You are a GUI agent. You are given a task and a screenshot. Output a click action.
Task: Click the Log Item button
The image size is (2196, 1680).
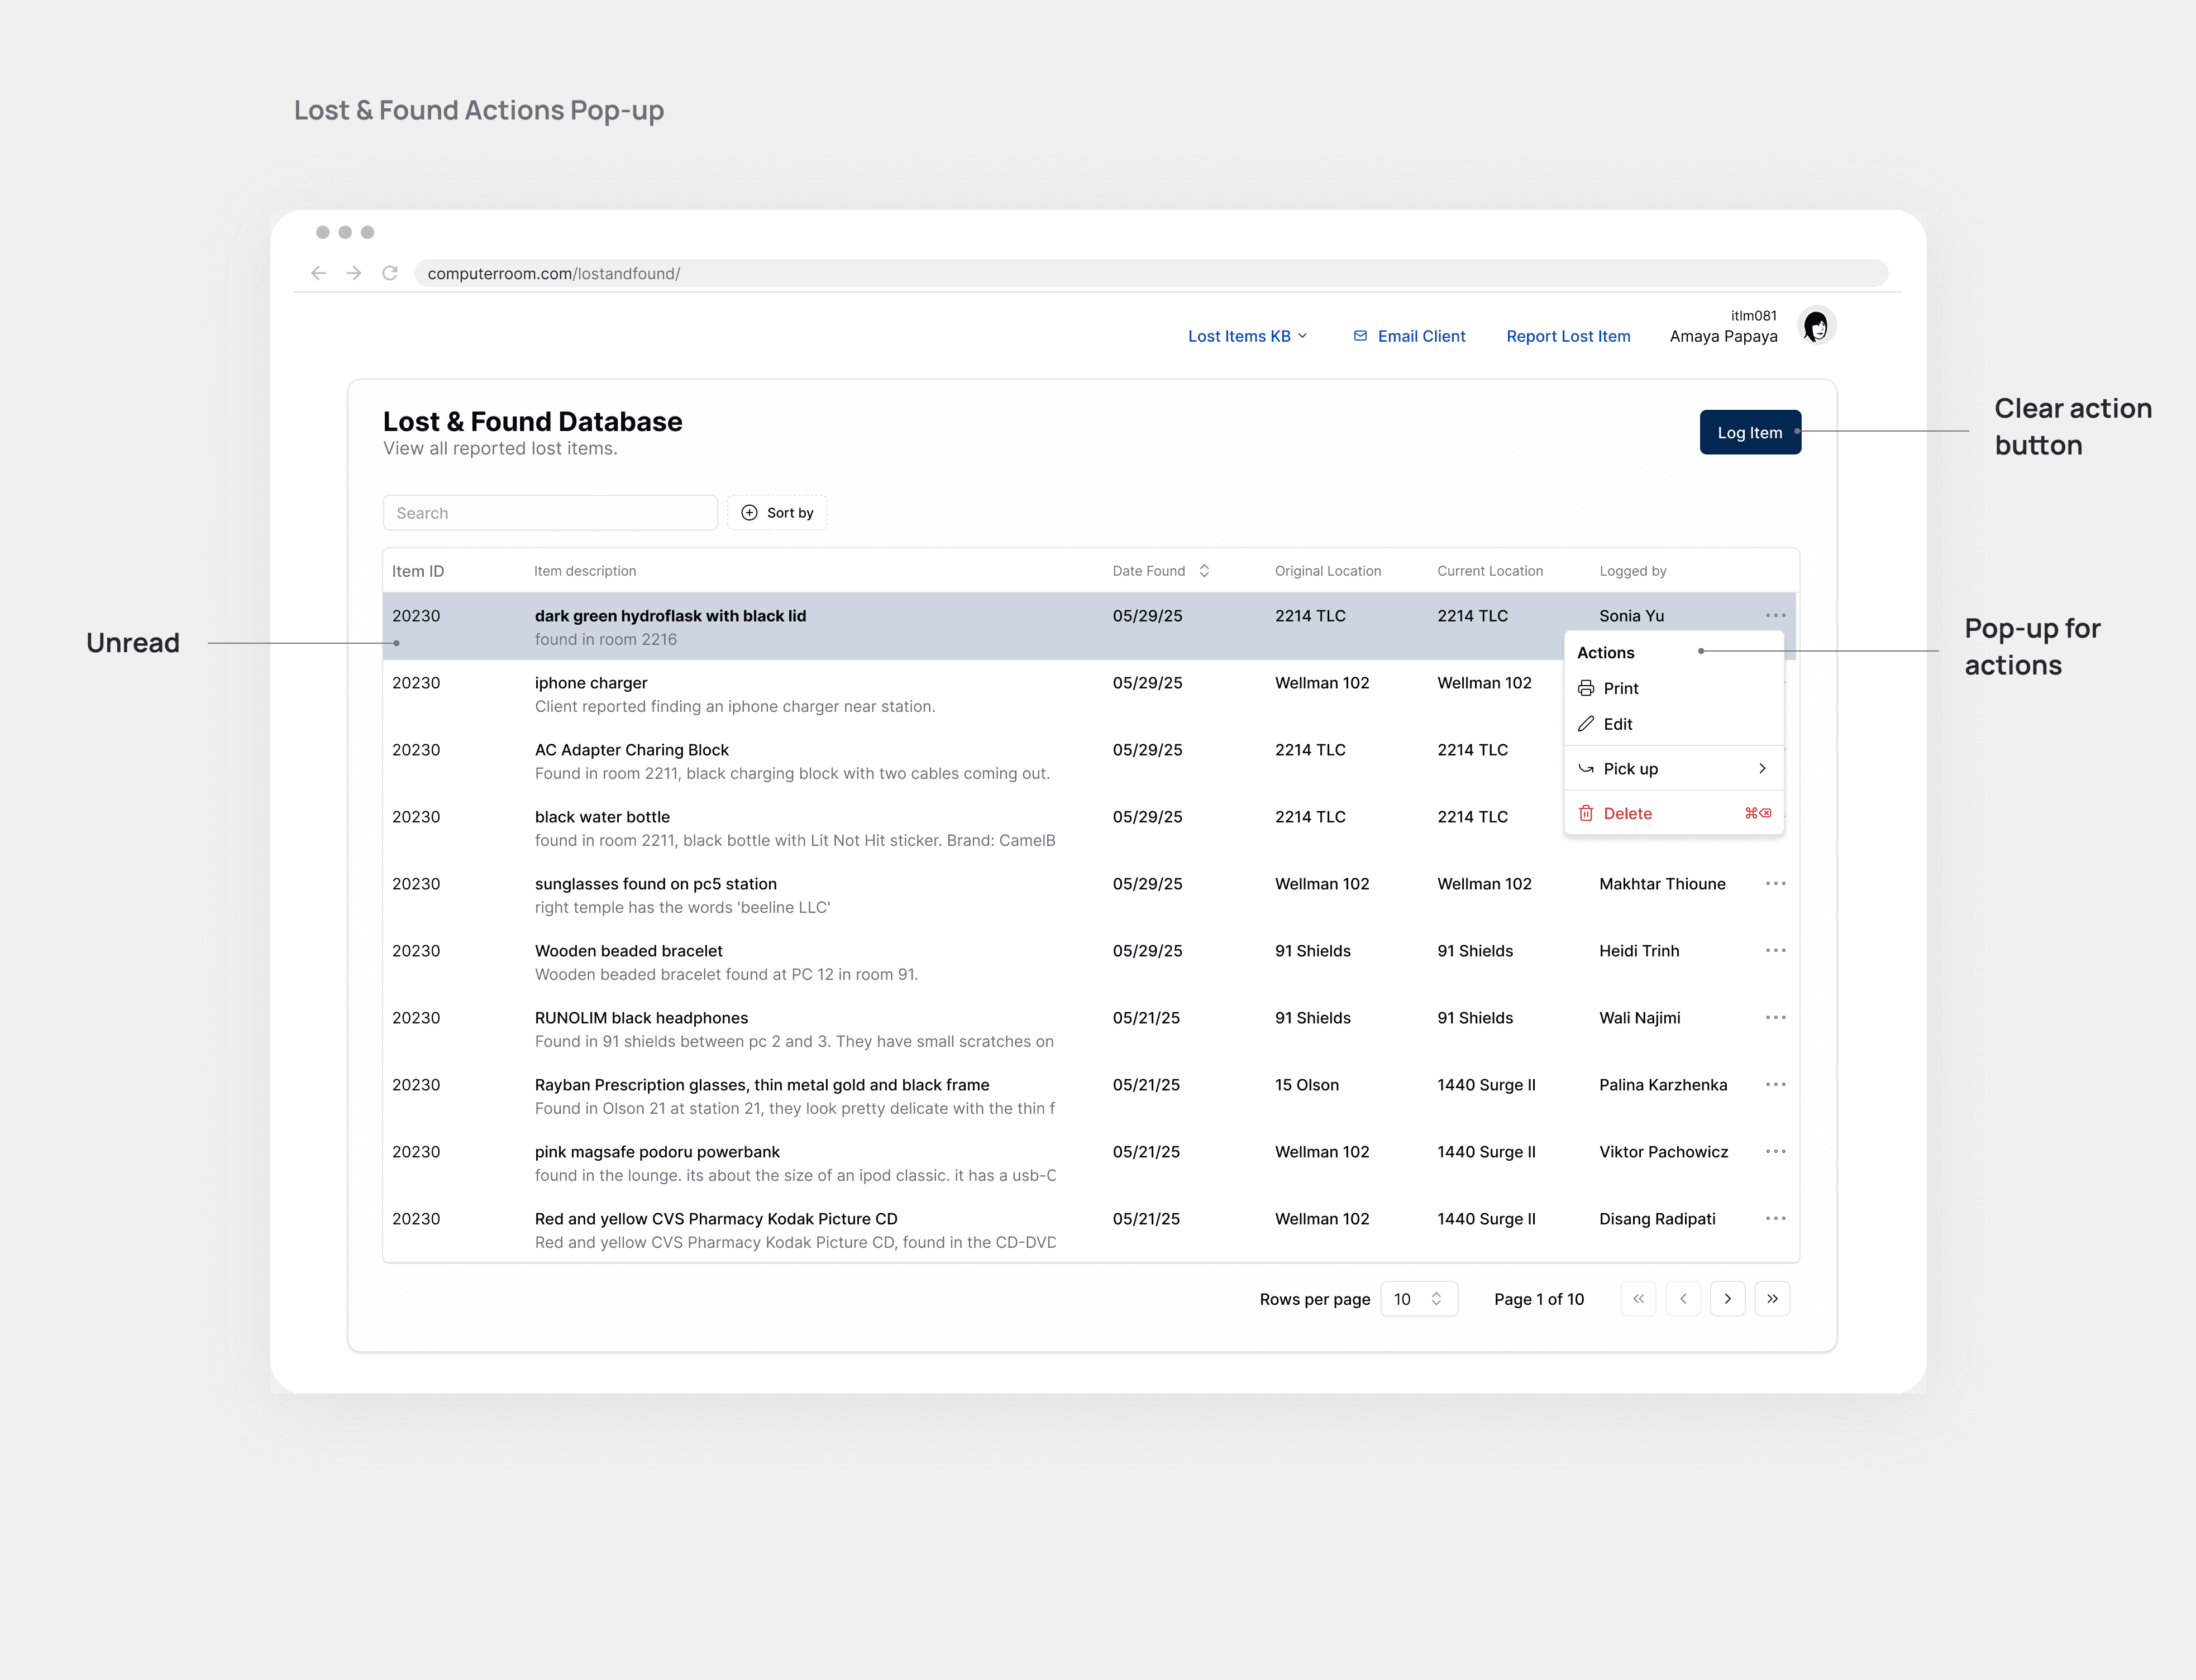[x=1749, y=432]
